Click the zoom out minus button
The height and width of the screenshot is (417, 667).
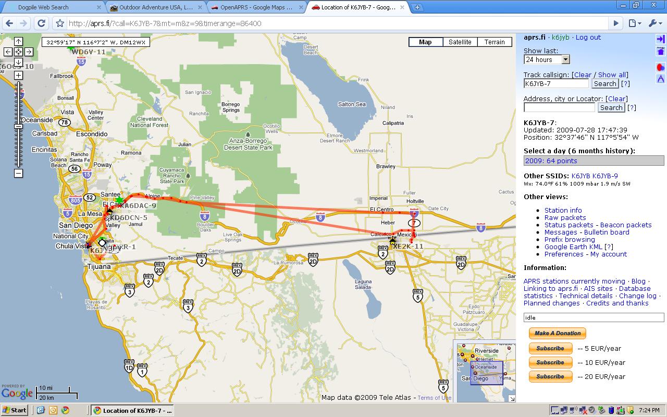coord(18,174)
